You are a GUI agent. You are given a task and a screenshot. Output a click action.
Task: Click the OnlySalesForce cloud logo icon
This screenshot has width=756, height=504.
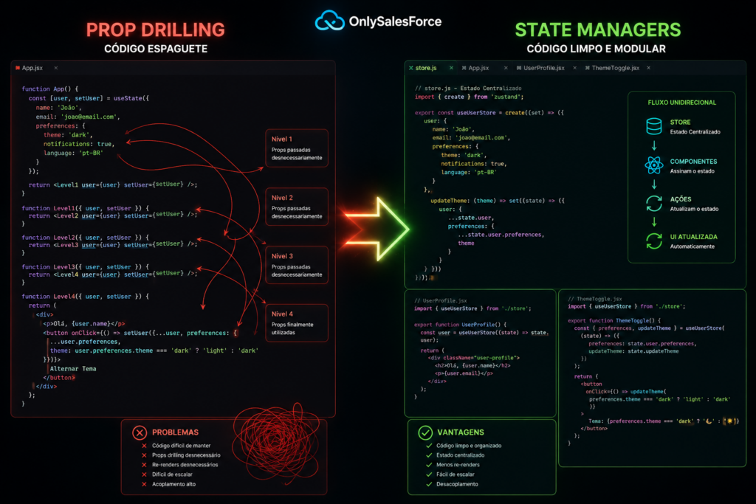[330, 20]
